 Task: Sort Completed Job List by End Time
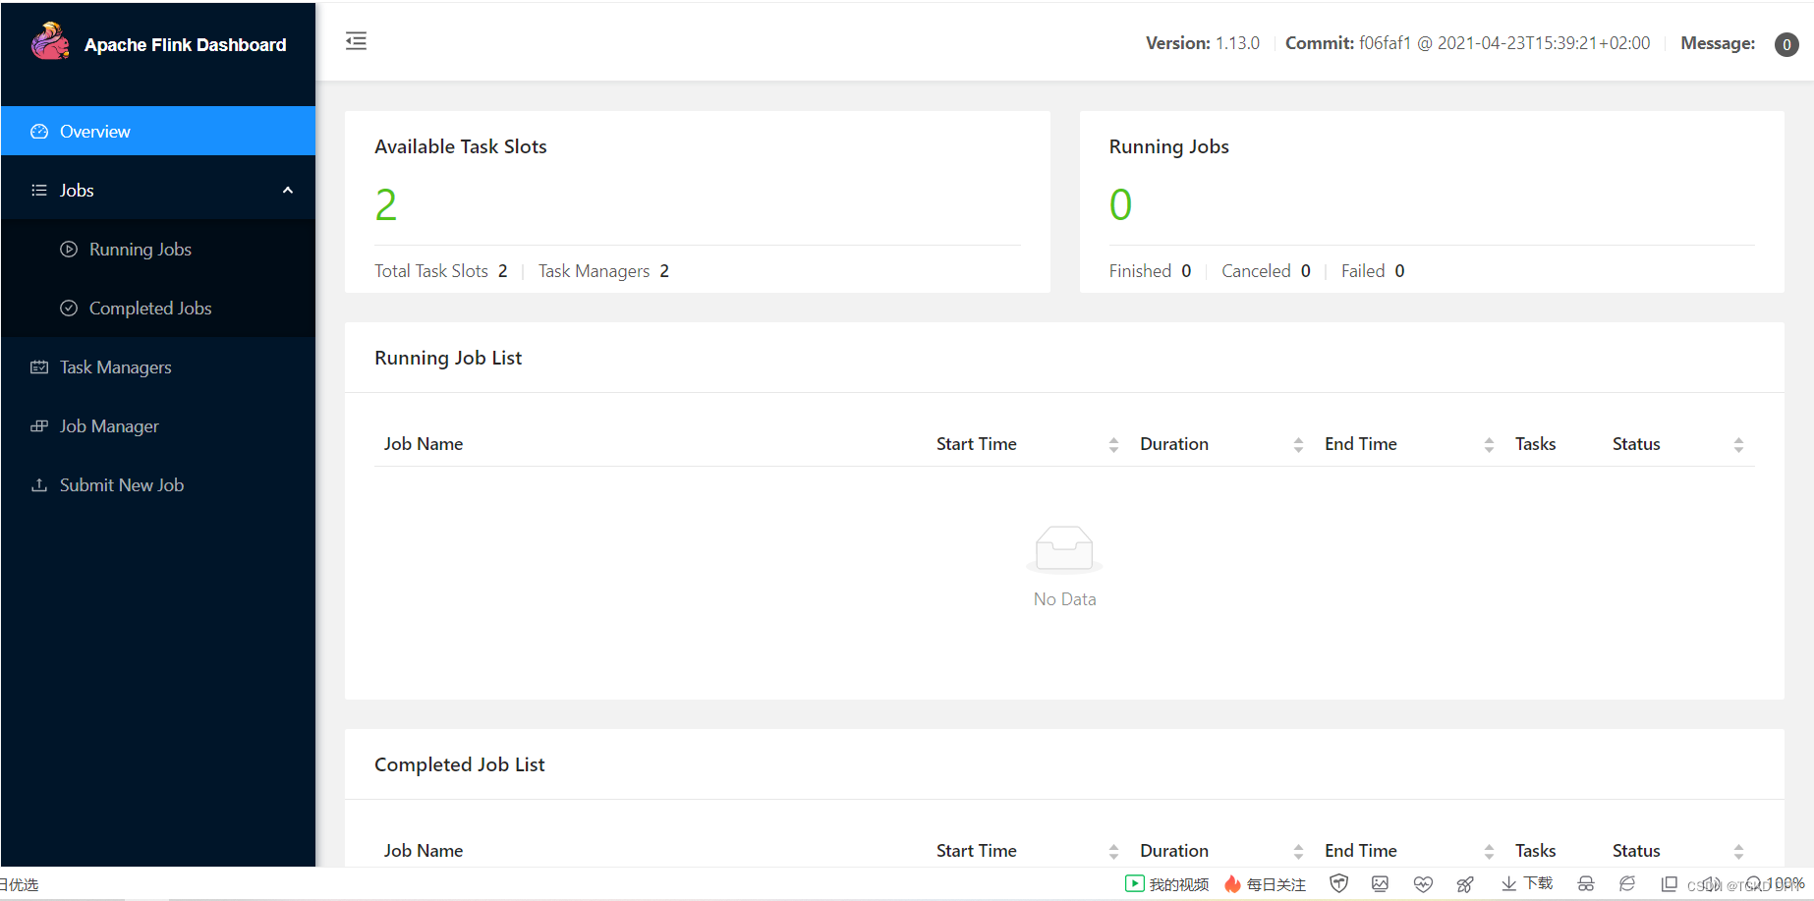tap(1489, 852)
